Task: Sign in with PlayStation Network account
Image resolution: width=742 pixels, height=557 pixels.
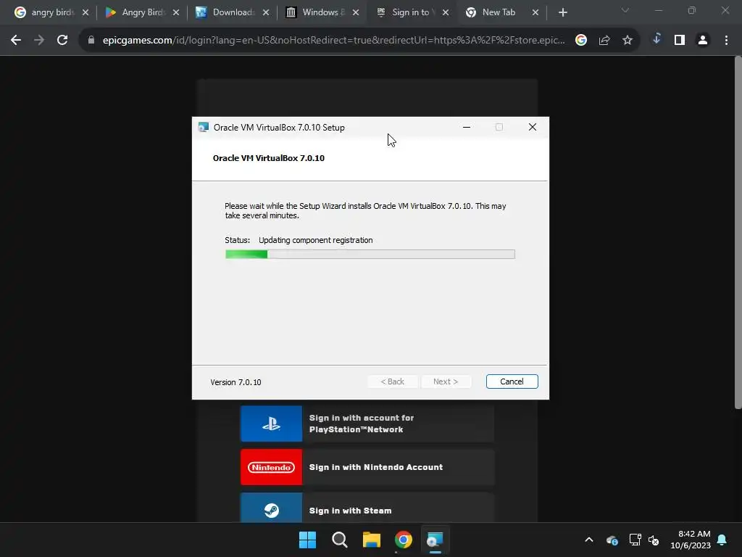Action: 367,424
